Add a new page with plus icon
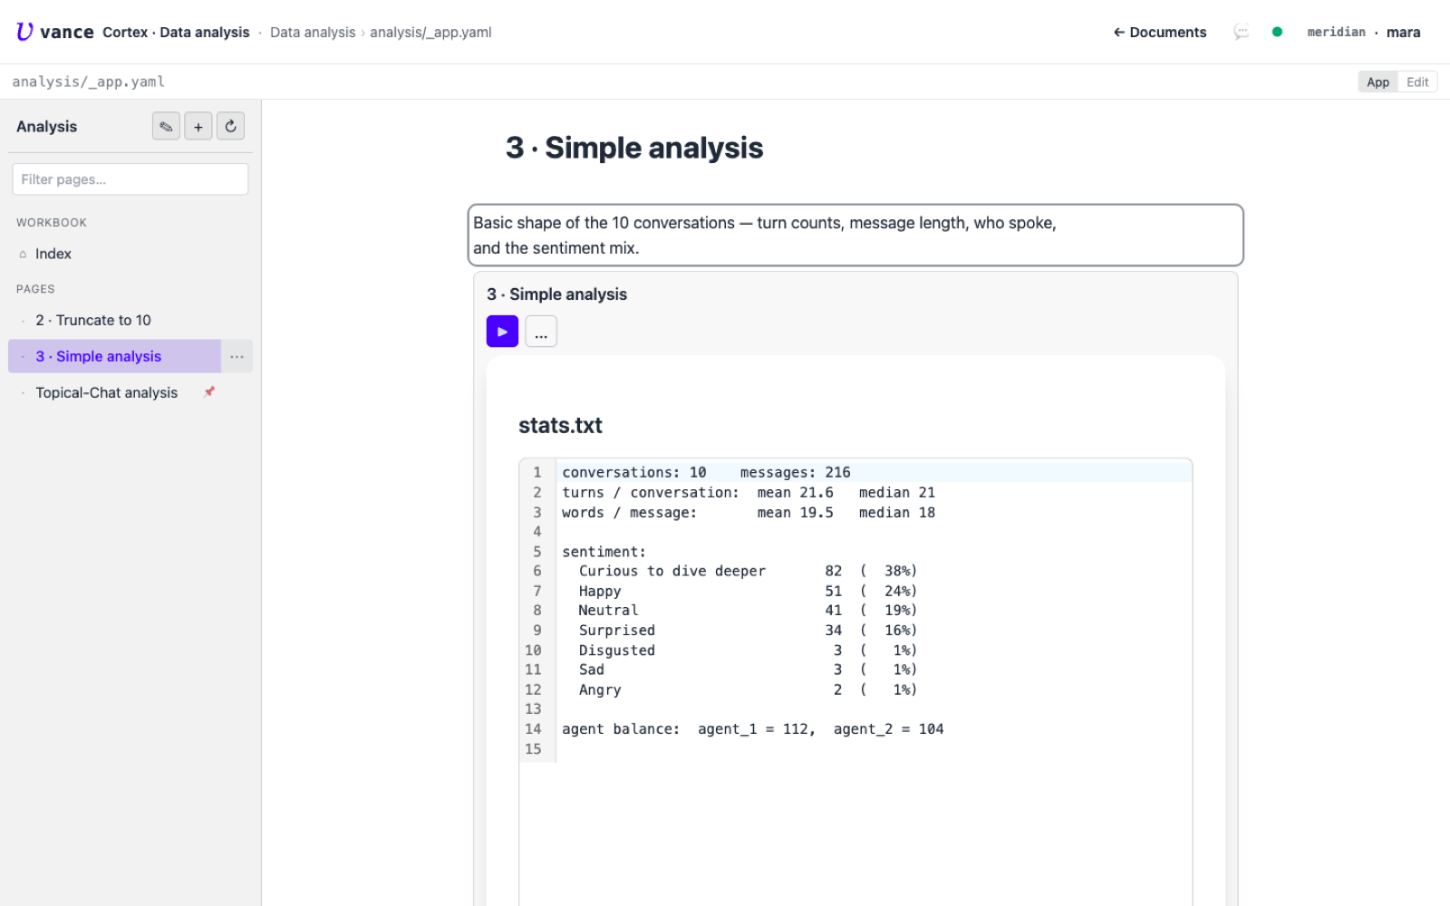 coord(198,127)
